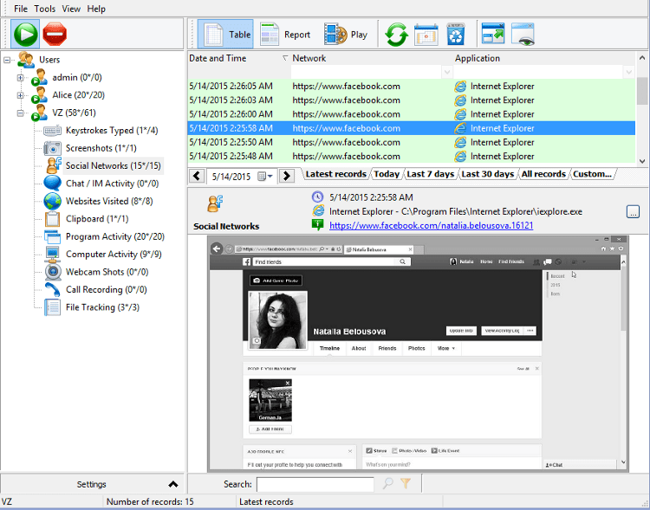Screen dimensions: 650x510
Task: Collapse the Users root tree
Action: tap(7, 60)
